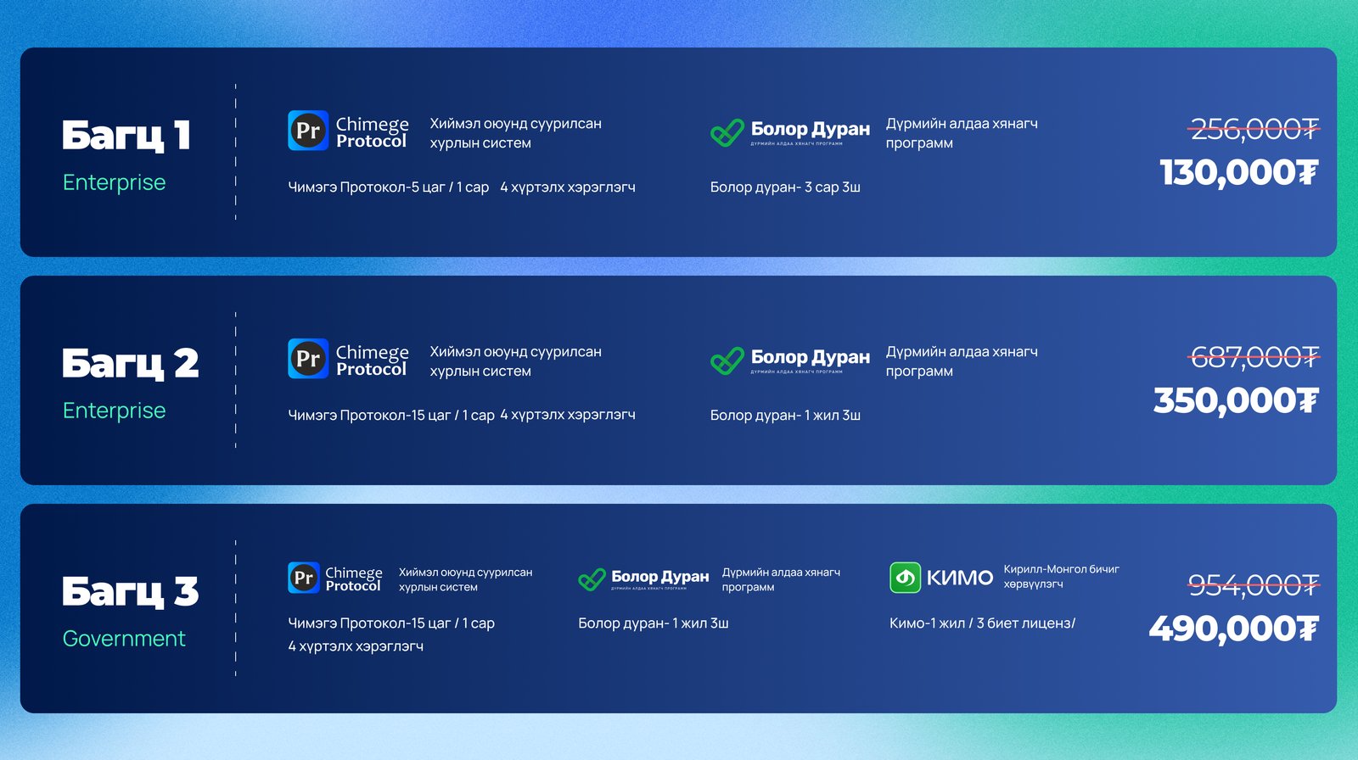Click "Чимэгэ Протокол-15 цаг / 1 сар" in Багц 3
The image size is (1358, 760).
coord(391,623)
